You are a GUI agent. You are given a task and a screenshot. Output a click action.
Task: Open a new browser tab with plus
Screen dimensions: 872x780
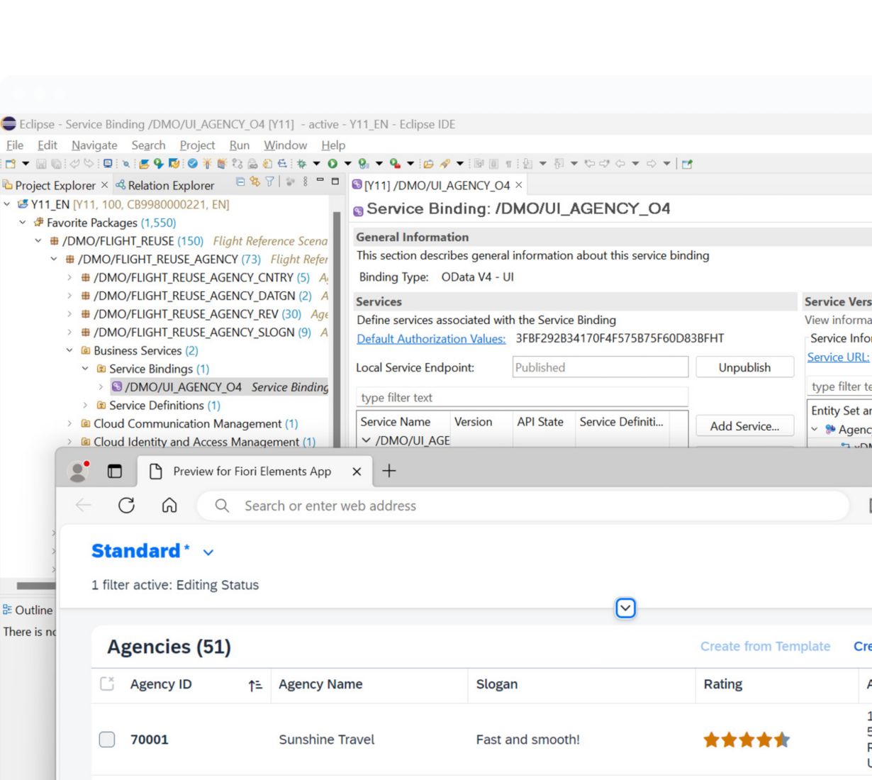point(389,471)
